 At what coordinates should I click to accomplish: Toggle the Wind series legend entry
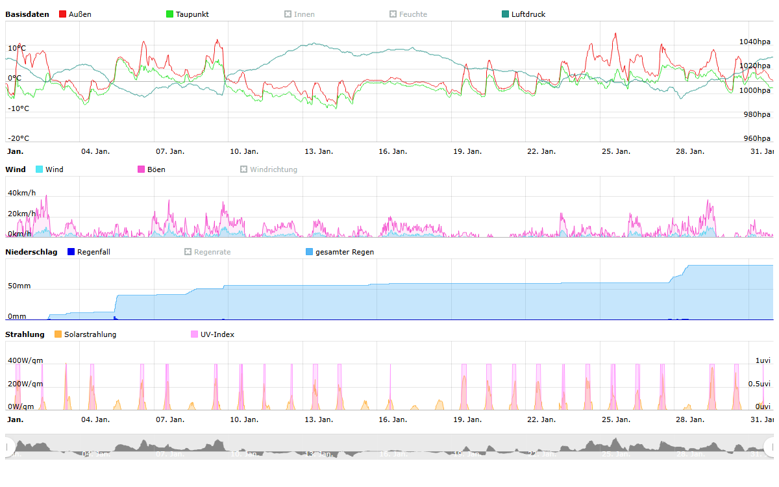40,169
